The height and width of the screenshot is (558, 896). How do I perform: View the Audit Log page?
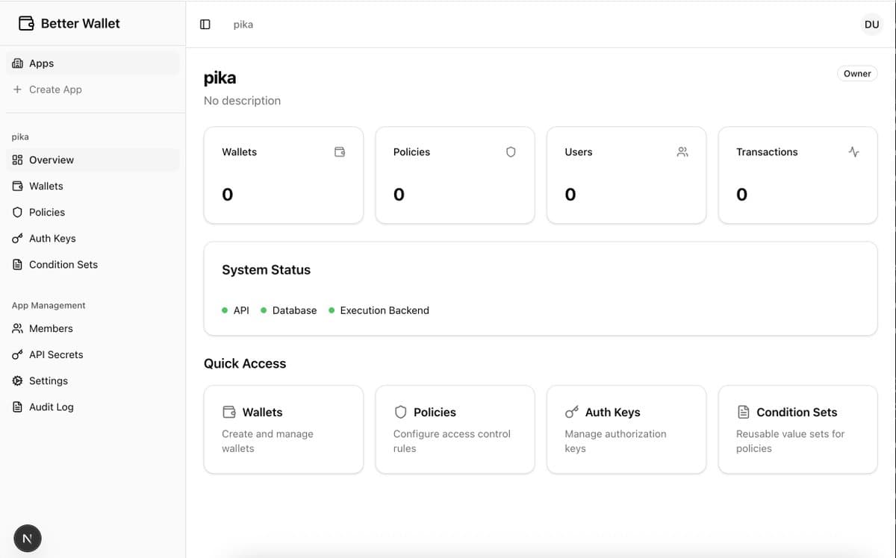pyautogui.click(x=51, y=407)
